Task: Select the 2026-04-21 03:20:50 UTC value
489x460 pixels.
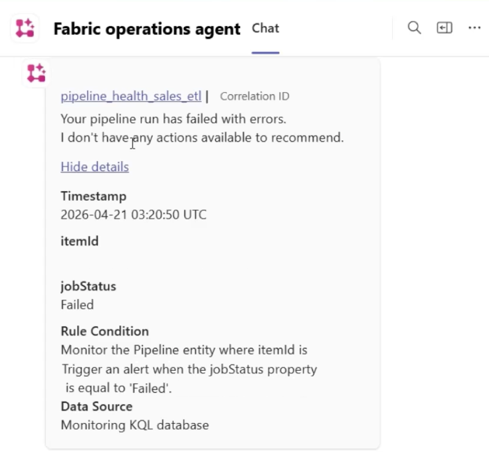Action: (133, 215)
